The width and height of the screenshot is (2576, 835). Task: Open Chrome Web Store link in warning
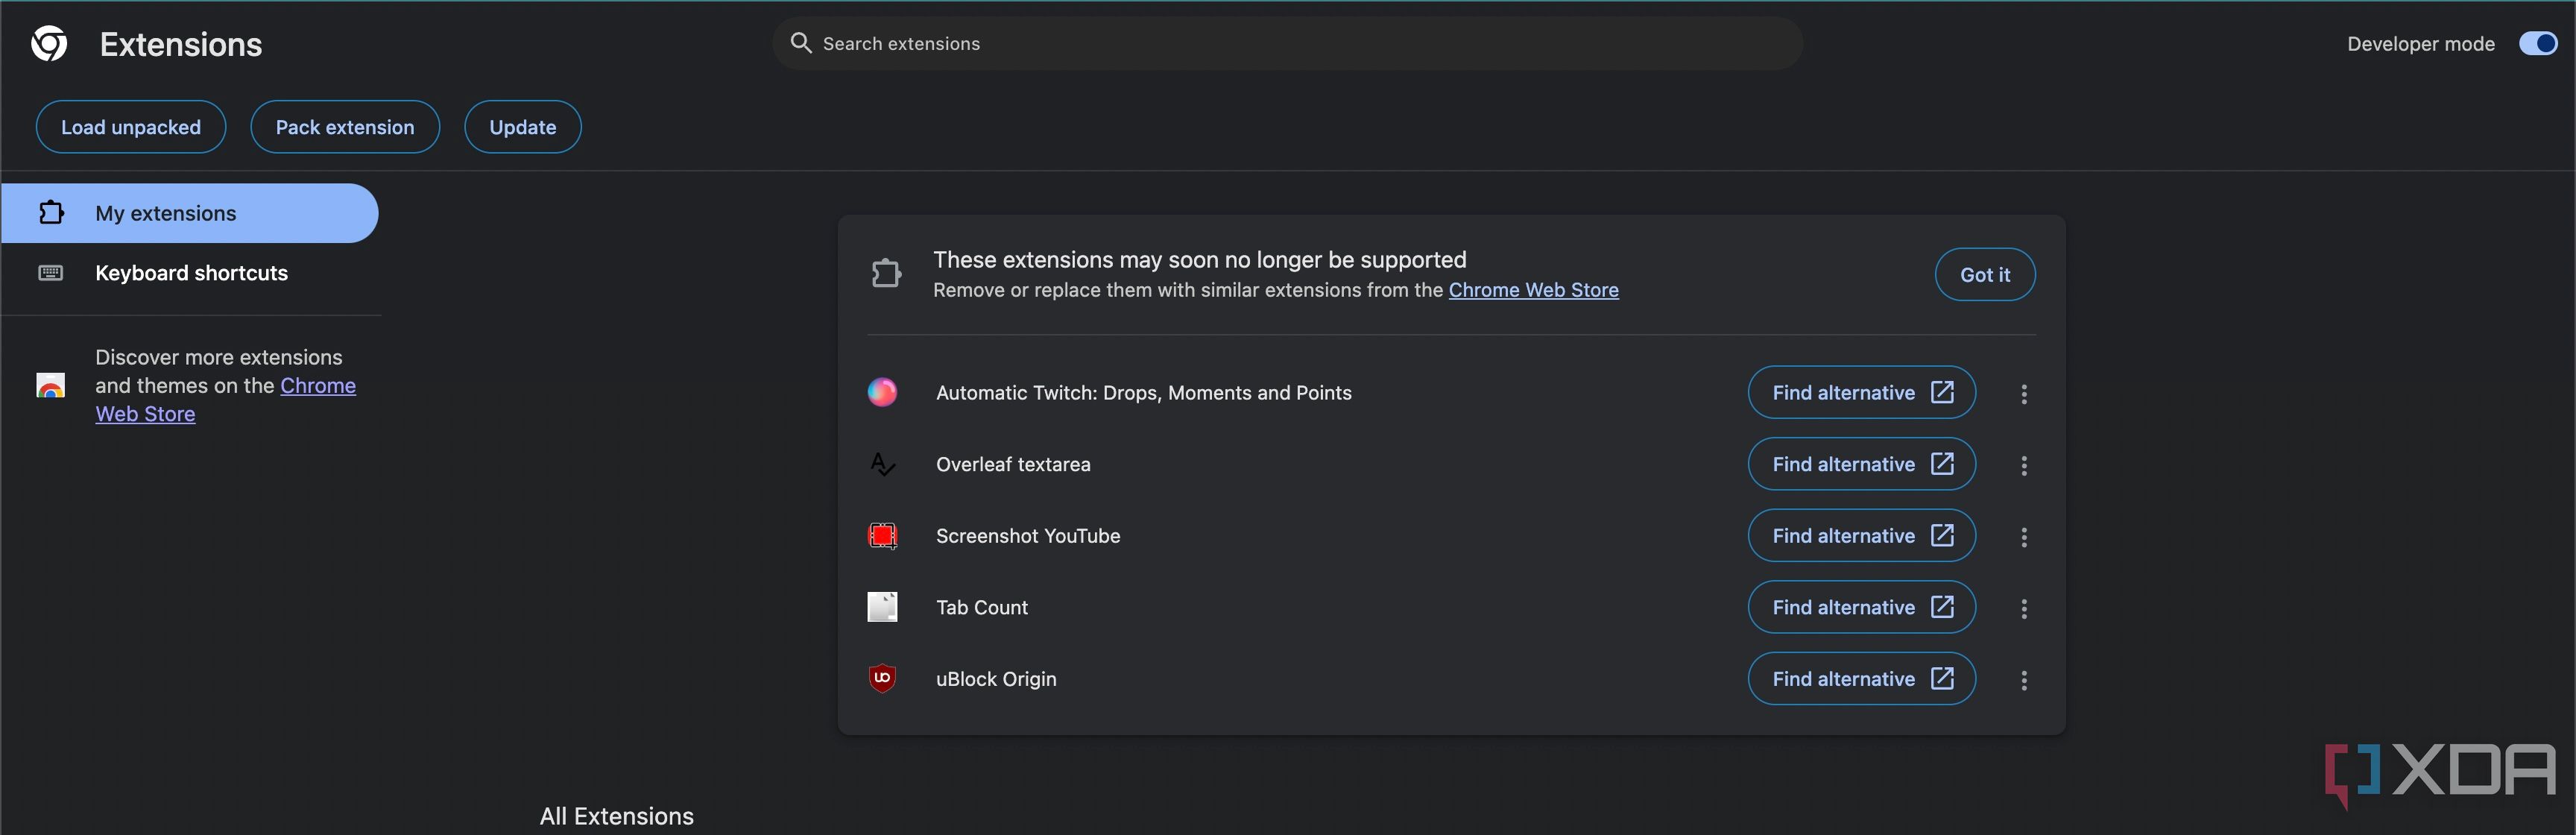(1531, 291)
